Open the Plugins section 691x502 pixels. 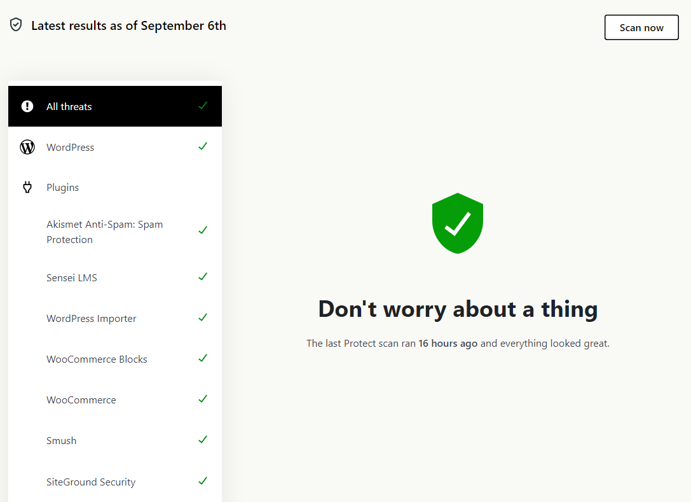coord(62,187)
